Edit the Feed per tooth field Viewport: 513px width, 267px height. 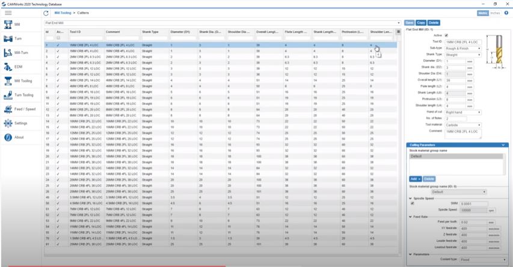473,222
